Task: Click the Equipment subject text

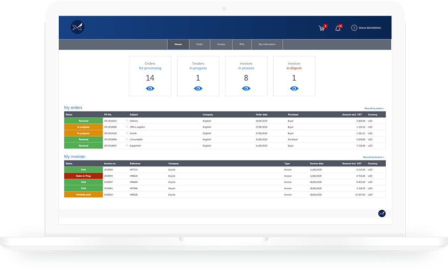Action: pyautogui.click(x=135, y=146)
